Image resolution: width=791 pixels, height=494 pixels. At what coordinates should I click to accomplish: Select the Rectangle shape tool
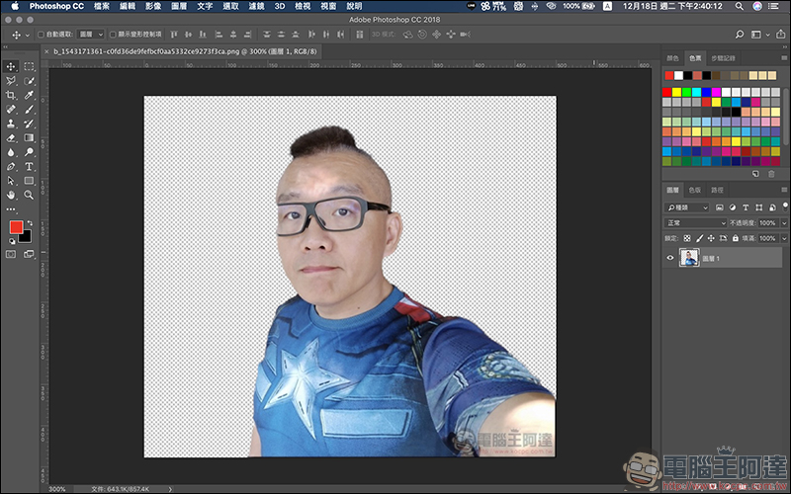tap(30, 181)
